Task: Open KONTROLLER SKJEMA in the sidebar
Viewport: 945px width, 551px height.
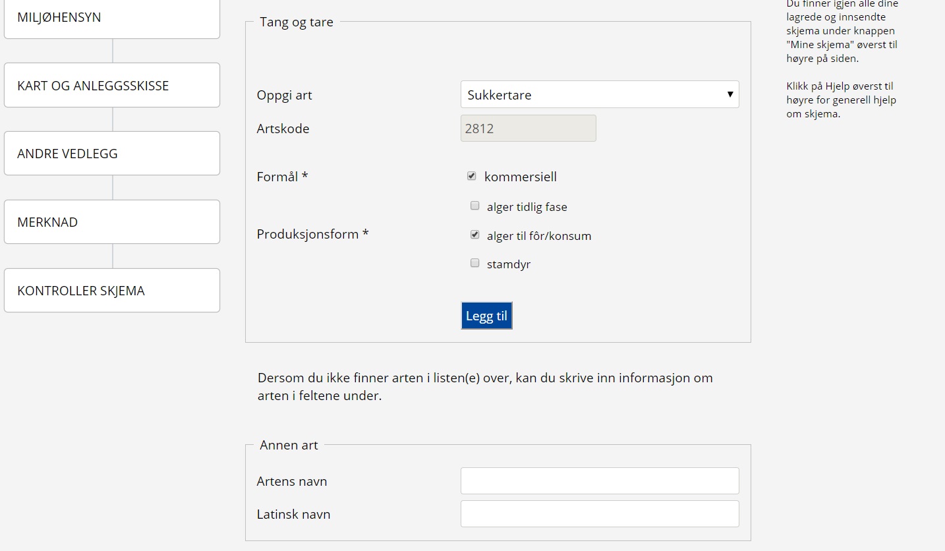Action: click(111, 291)
